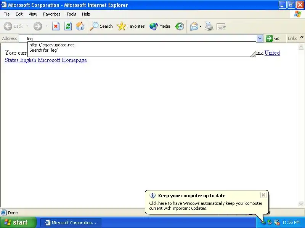Expand the Links toolbar chevron
Image resolution: width=305 pixels, height=228 pixels.
pos(302,36)
